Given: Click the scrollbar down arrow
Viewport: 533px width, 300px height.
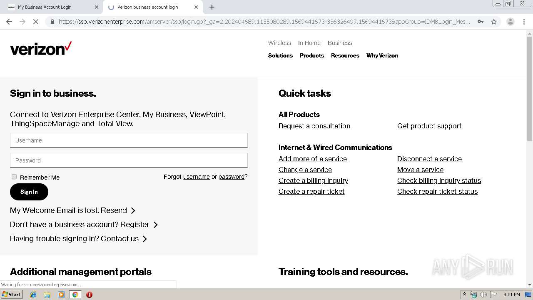Looking at the screenshot, I should [x=530, y=285].
